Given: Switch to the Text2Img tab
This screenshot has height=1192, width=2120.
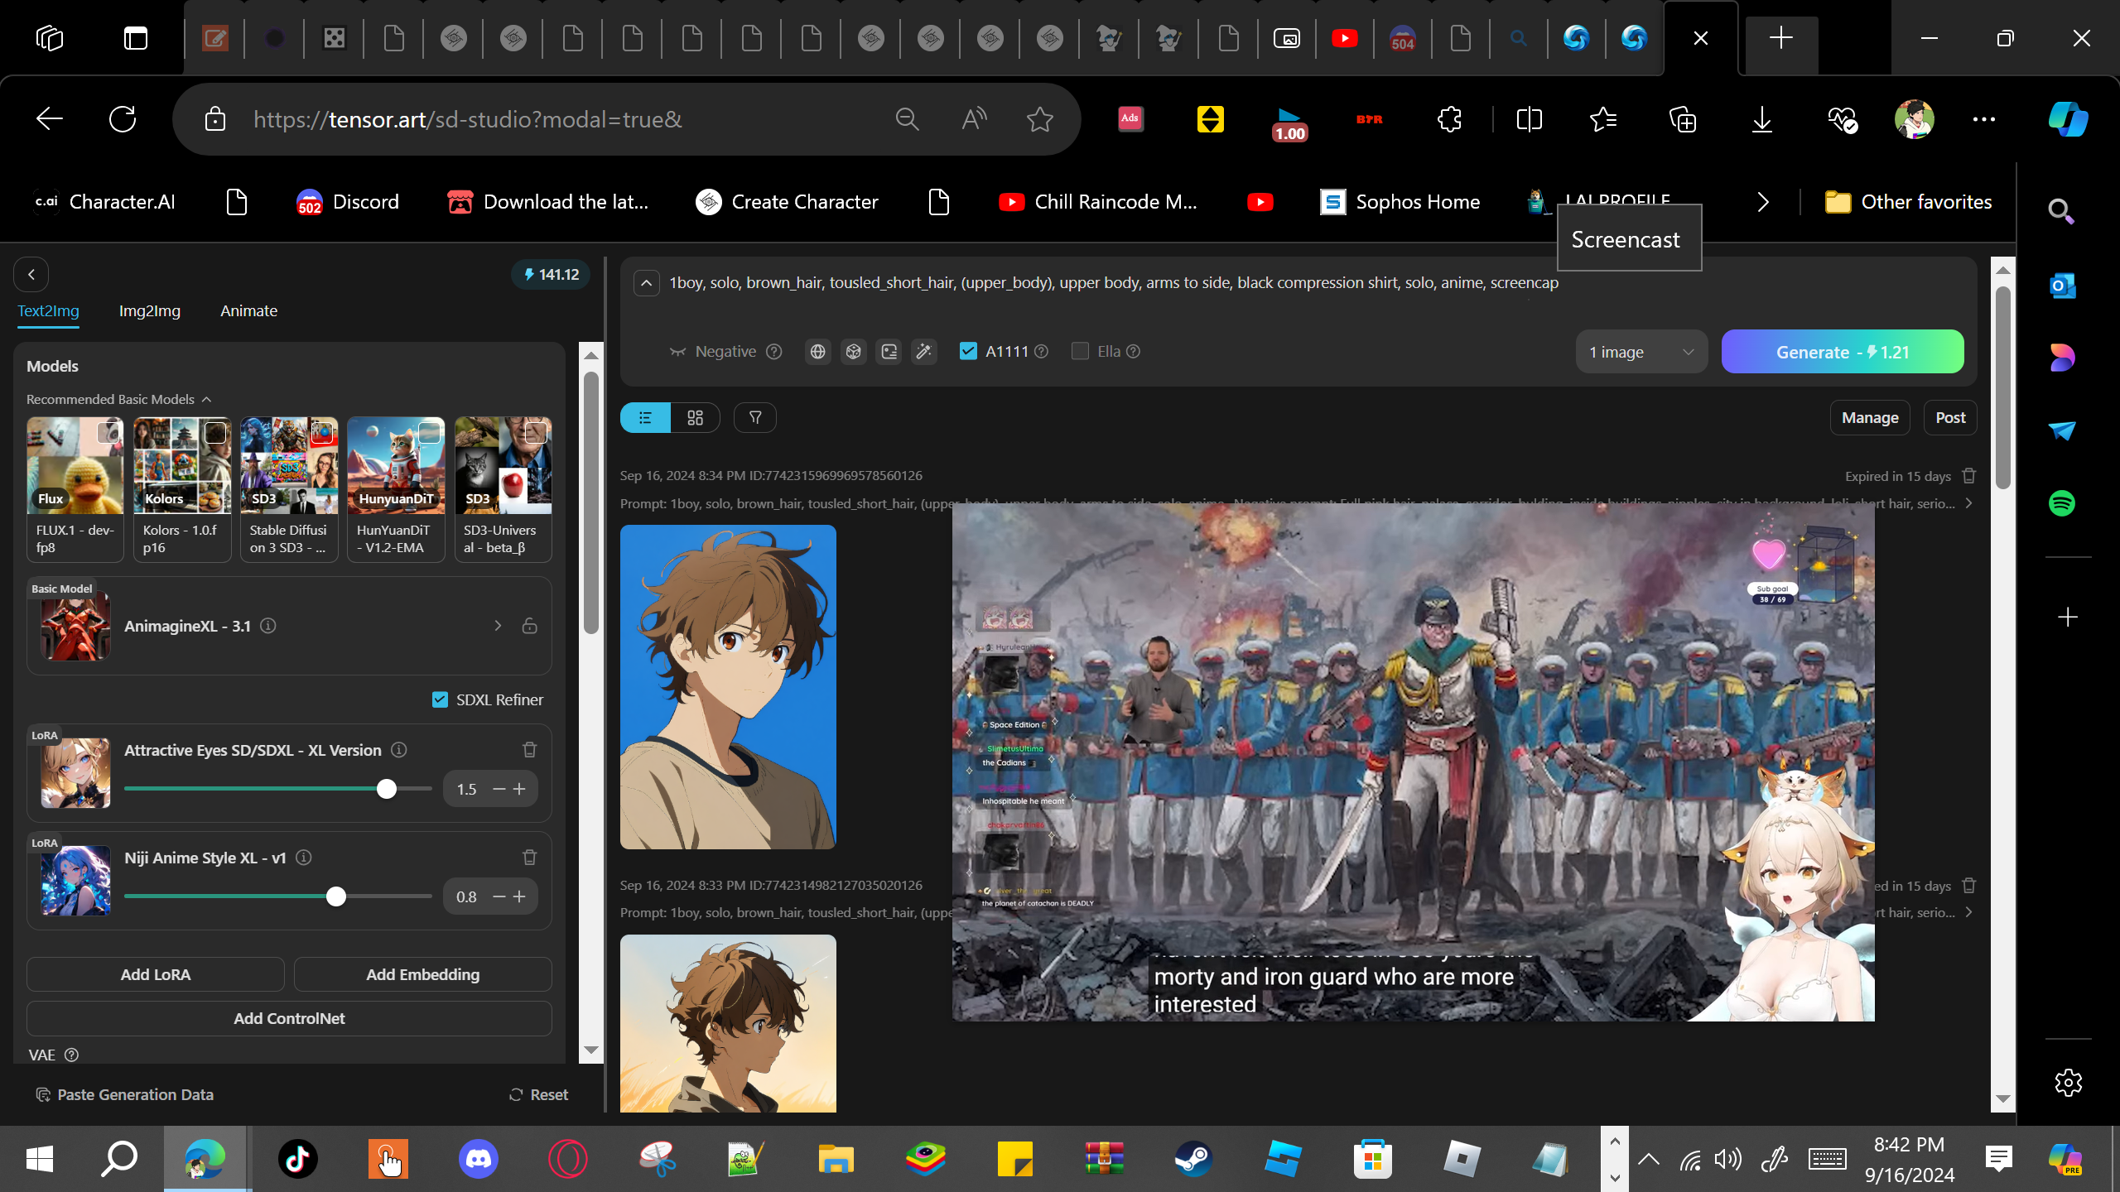Looking at the screenshot, I should pyautogui.click(x=49, y=311).
